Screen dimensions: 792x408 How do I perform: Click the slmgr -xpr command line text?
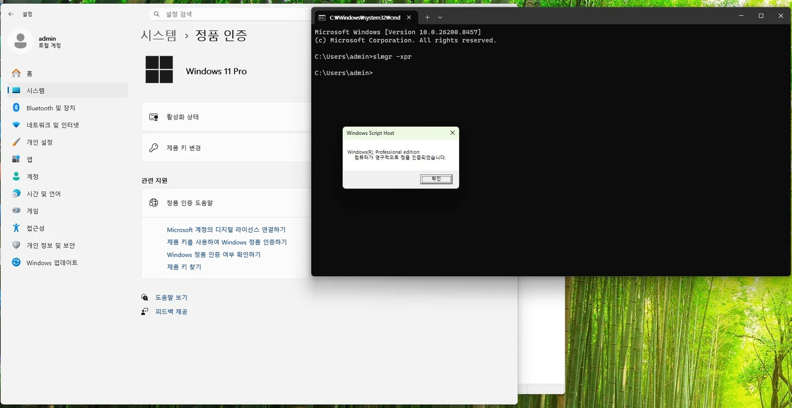click(363, 57)
